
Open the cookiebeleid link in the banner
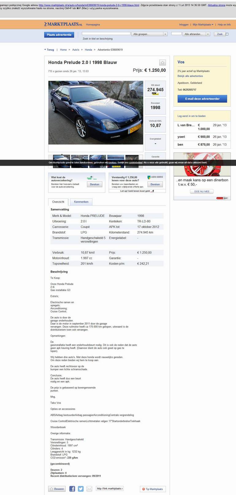[x=136, y=163]
